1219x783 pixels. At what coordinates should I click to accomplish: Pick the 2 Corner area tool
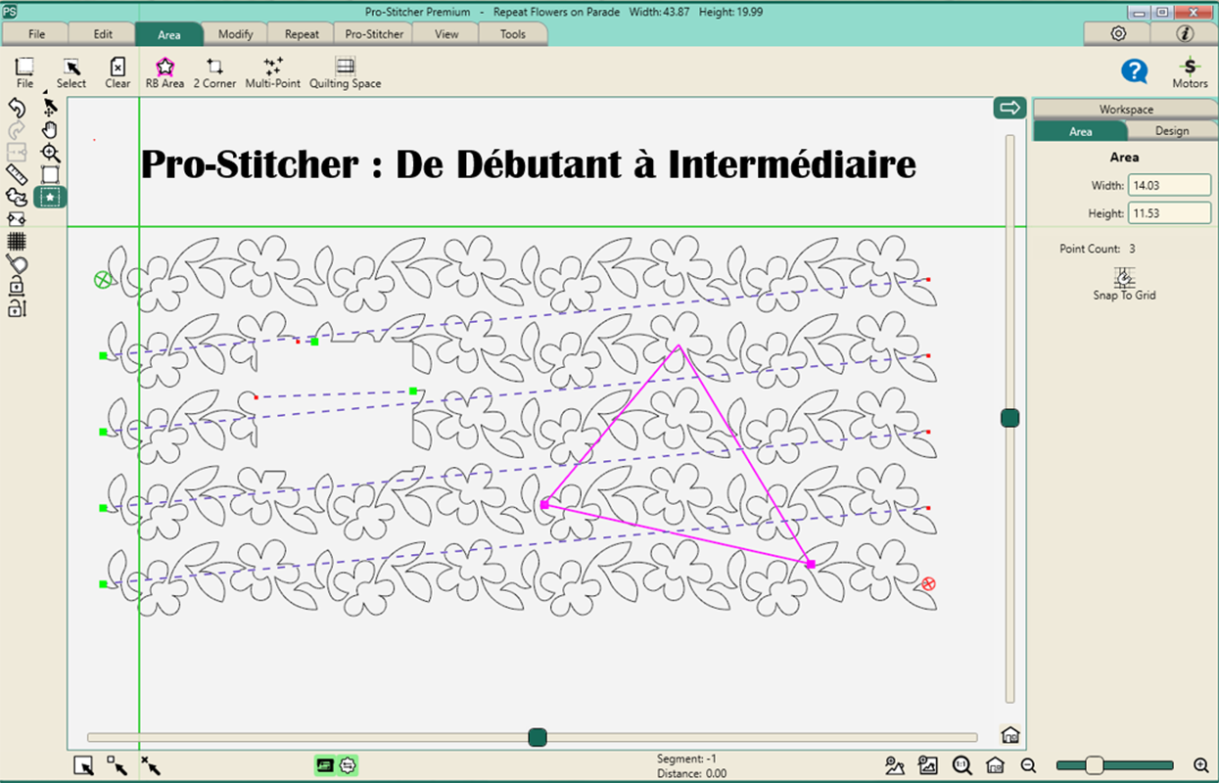pos(214,72)
